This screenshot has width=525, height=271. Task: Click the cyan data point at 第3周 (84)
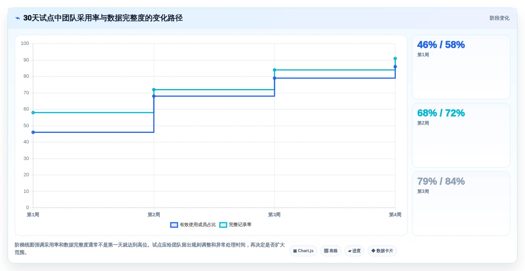pyautogui.click(x=275, y=70)
